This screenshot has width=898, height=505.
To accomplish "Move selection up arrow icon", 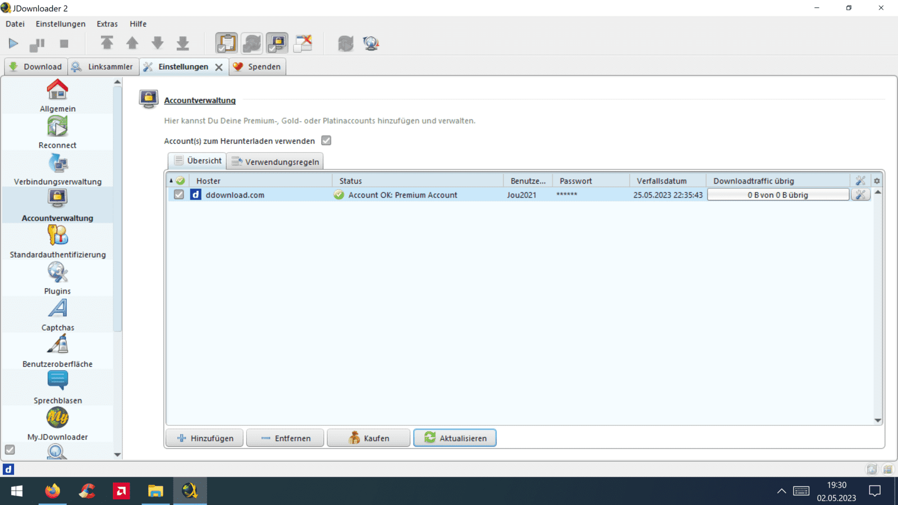I will [132, 43].
